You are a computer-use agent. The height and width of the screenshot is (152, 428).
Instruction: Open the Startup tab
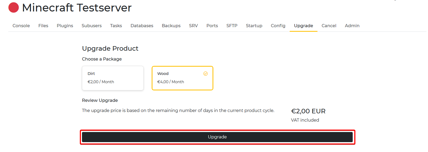[x=254, y=26]
